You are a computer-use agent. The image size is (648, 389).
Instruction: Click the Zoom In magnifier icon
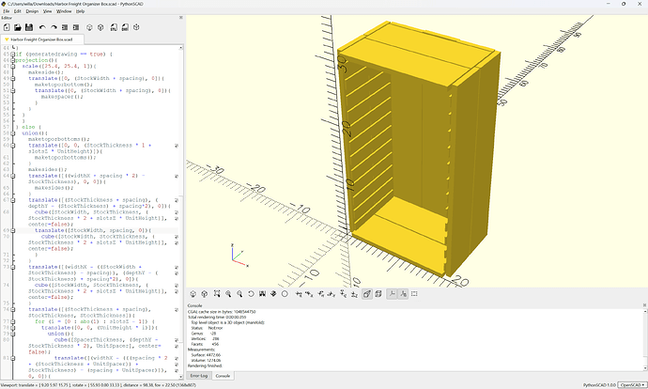click(x=228, y=294)
